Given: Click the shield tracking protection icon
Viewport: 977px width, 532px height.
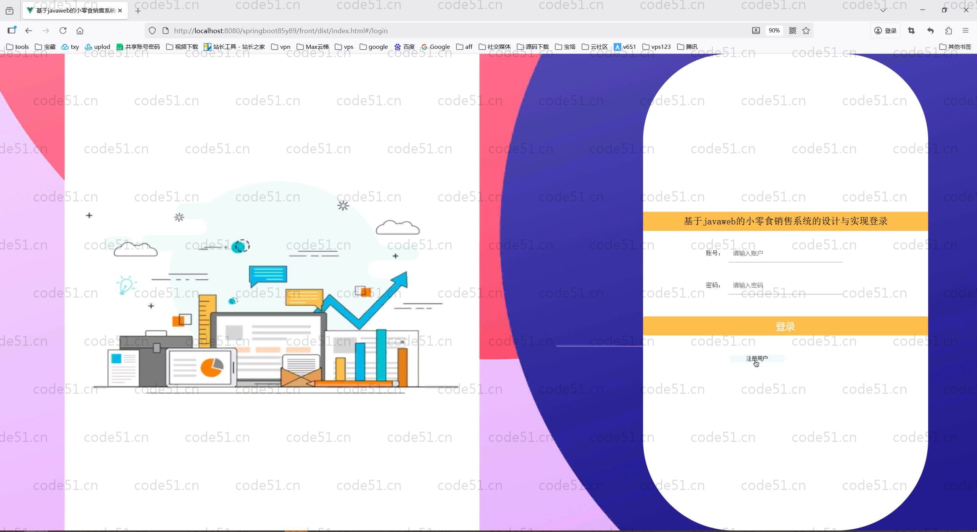Looking at the screenshot, I should [x=152, y=31].
